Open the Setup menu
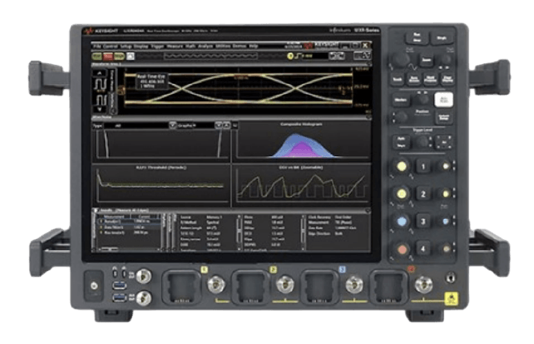The width and height of the screenshot is (534, 344). 126,46
